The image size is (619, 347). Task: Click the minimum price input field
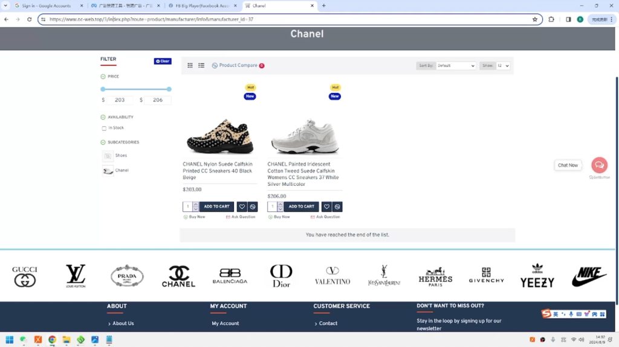(x=120, y=100)
